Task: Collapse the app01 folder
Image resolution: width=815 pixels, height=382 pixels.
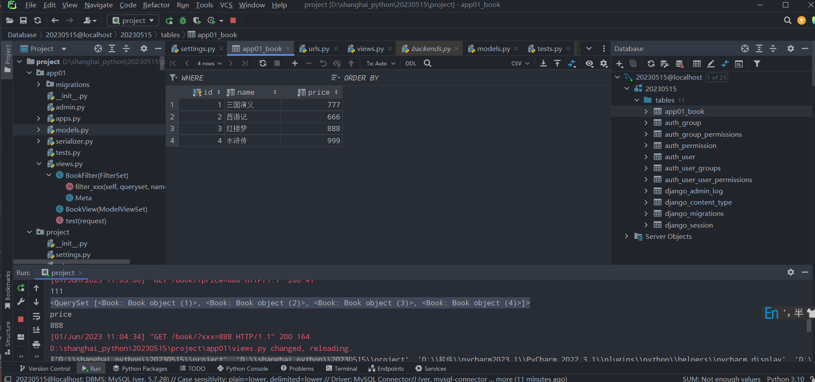Action: pos(29,73)
